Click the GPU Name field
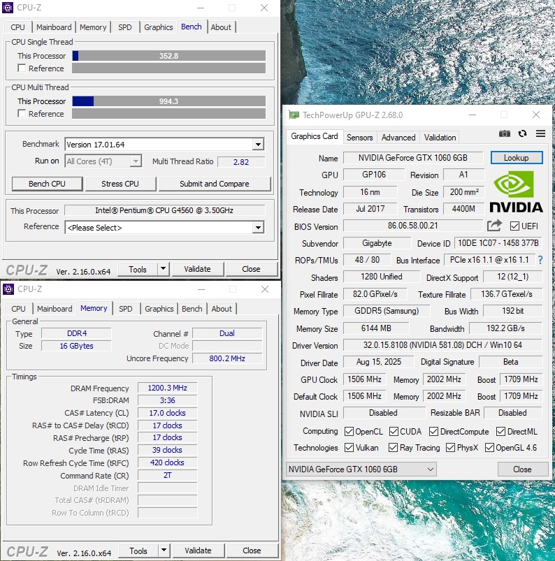This screenshot has height=561, width=555. click(x=413, y=158)
